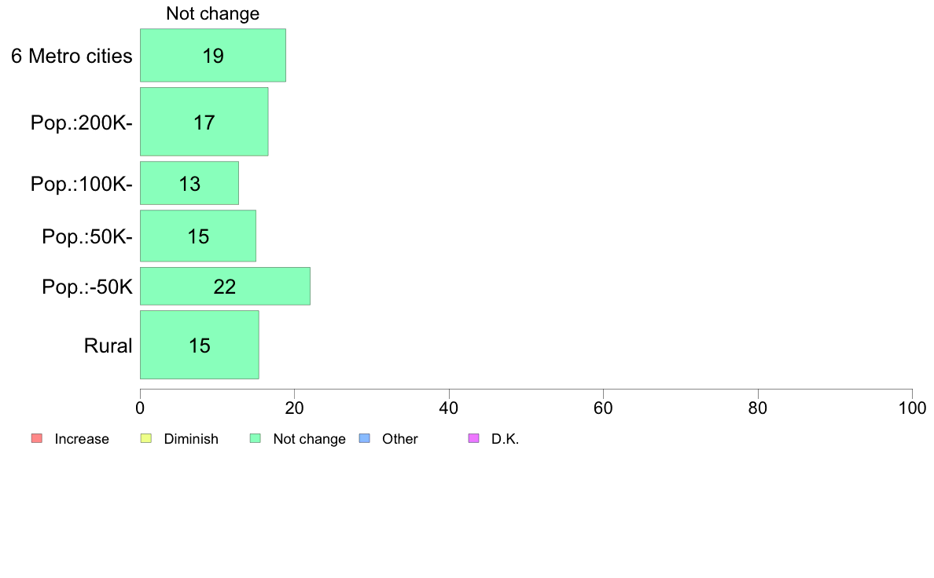
Task: Select the Pop.:50K- bar showing 15
Action: tap(198, 236)
